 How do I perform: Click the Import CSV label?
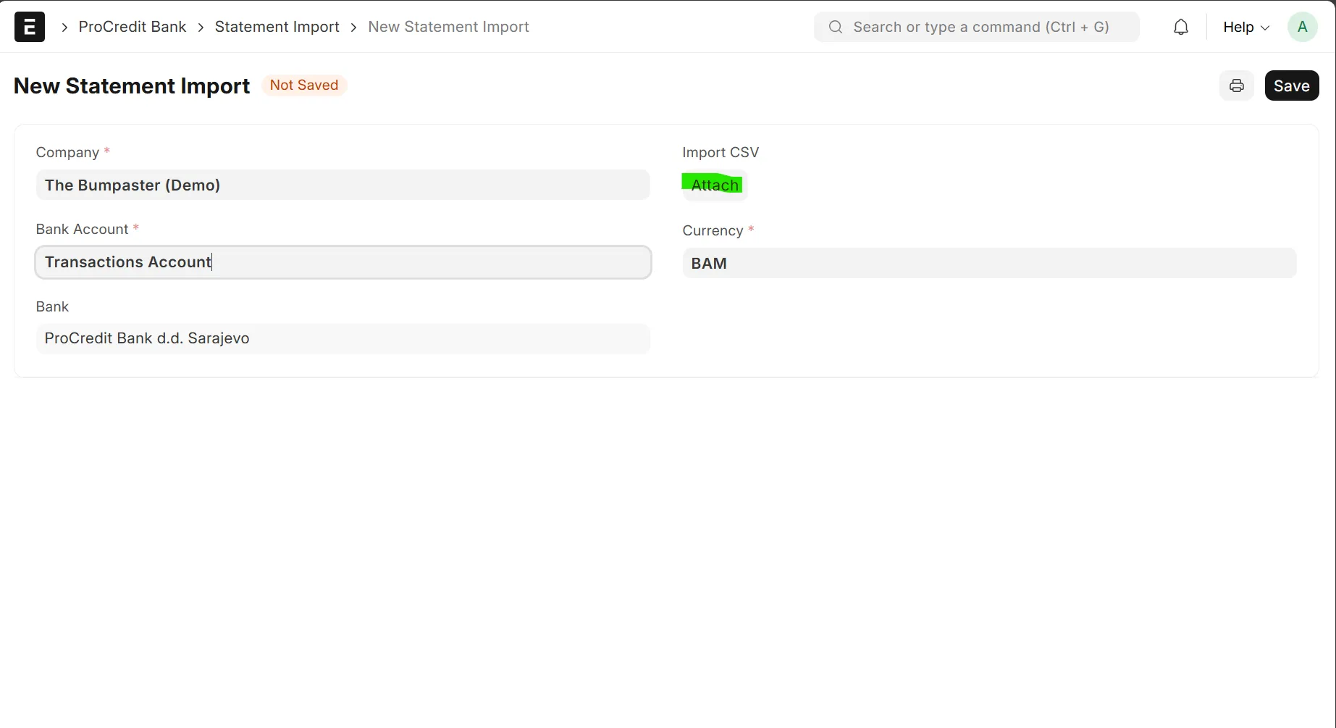point(720,152)
